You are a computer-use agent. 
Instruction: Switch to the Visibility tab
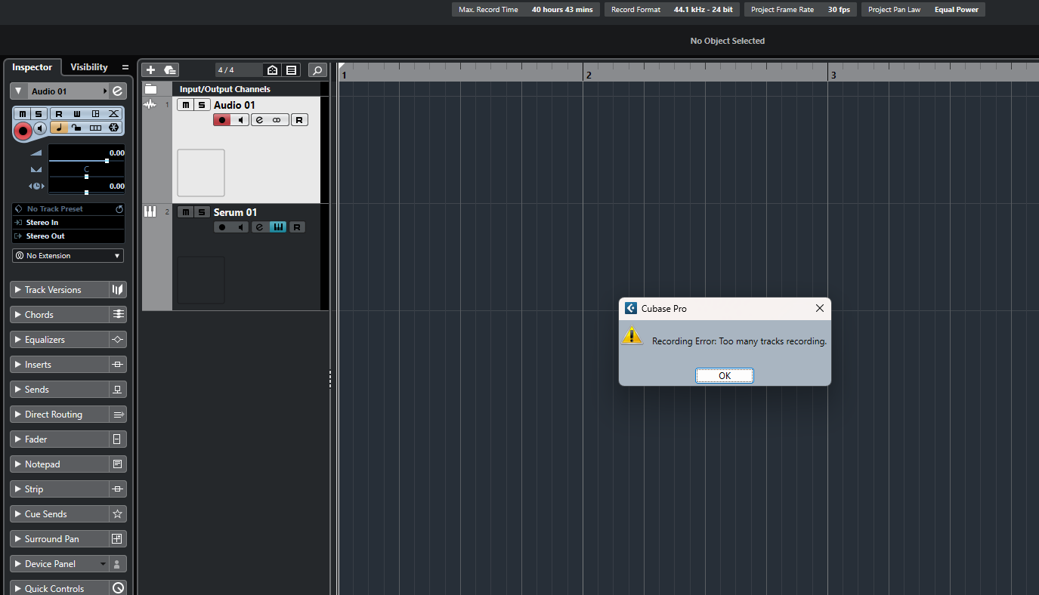pyautogui.click(x=89, y=67)
